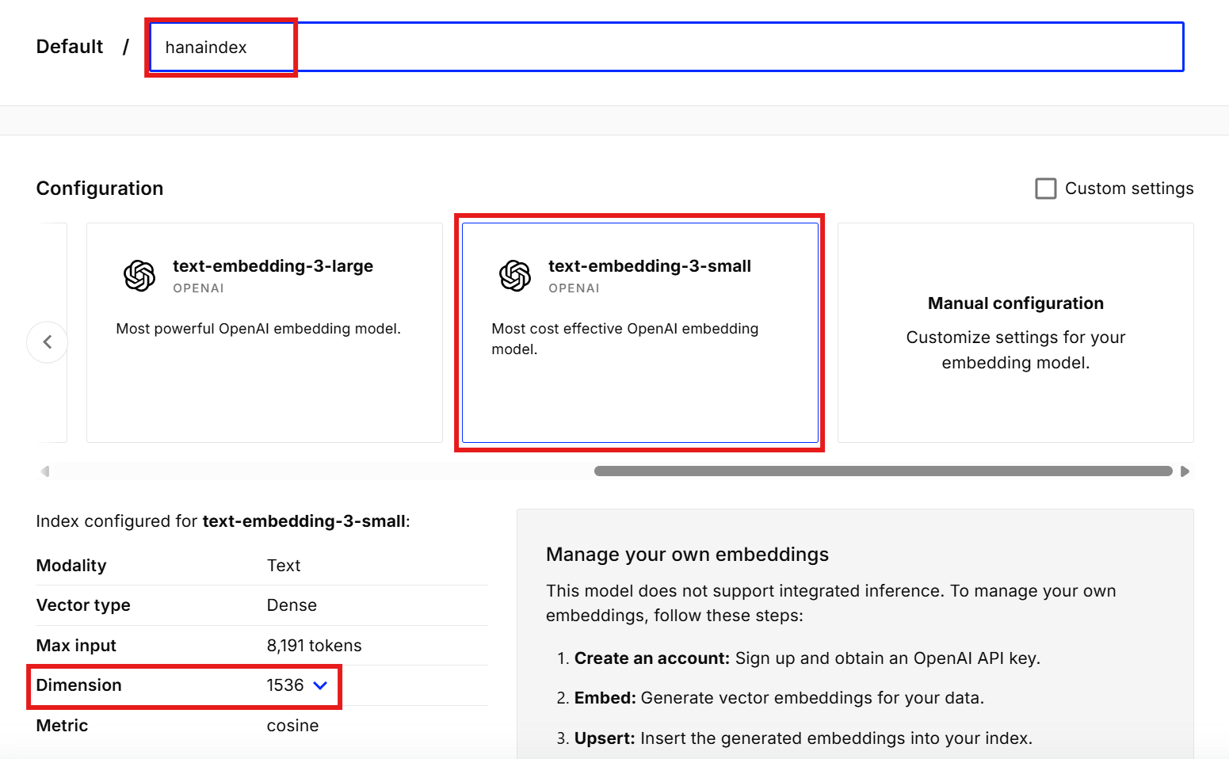The image size is (1229, 759).
Task: Enable the Custom settings checkbox
Action: [x=1046, y=189]
